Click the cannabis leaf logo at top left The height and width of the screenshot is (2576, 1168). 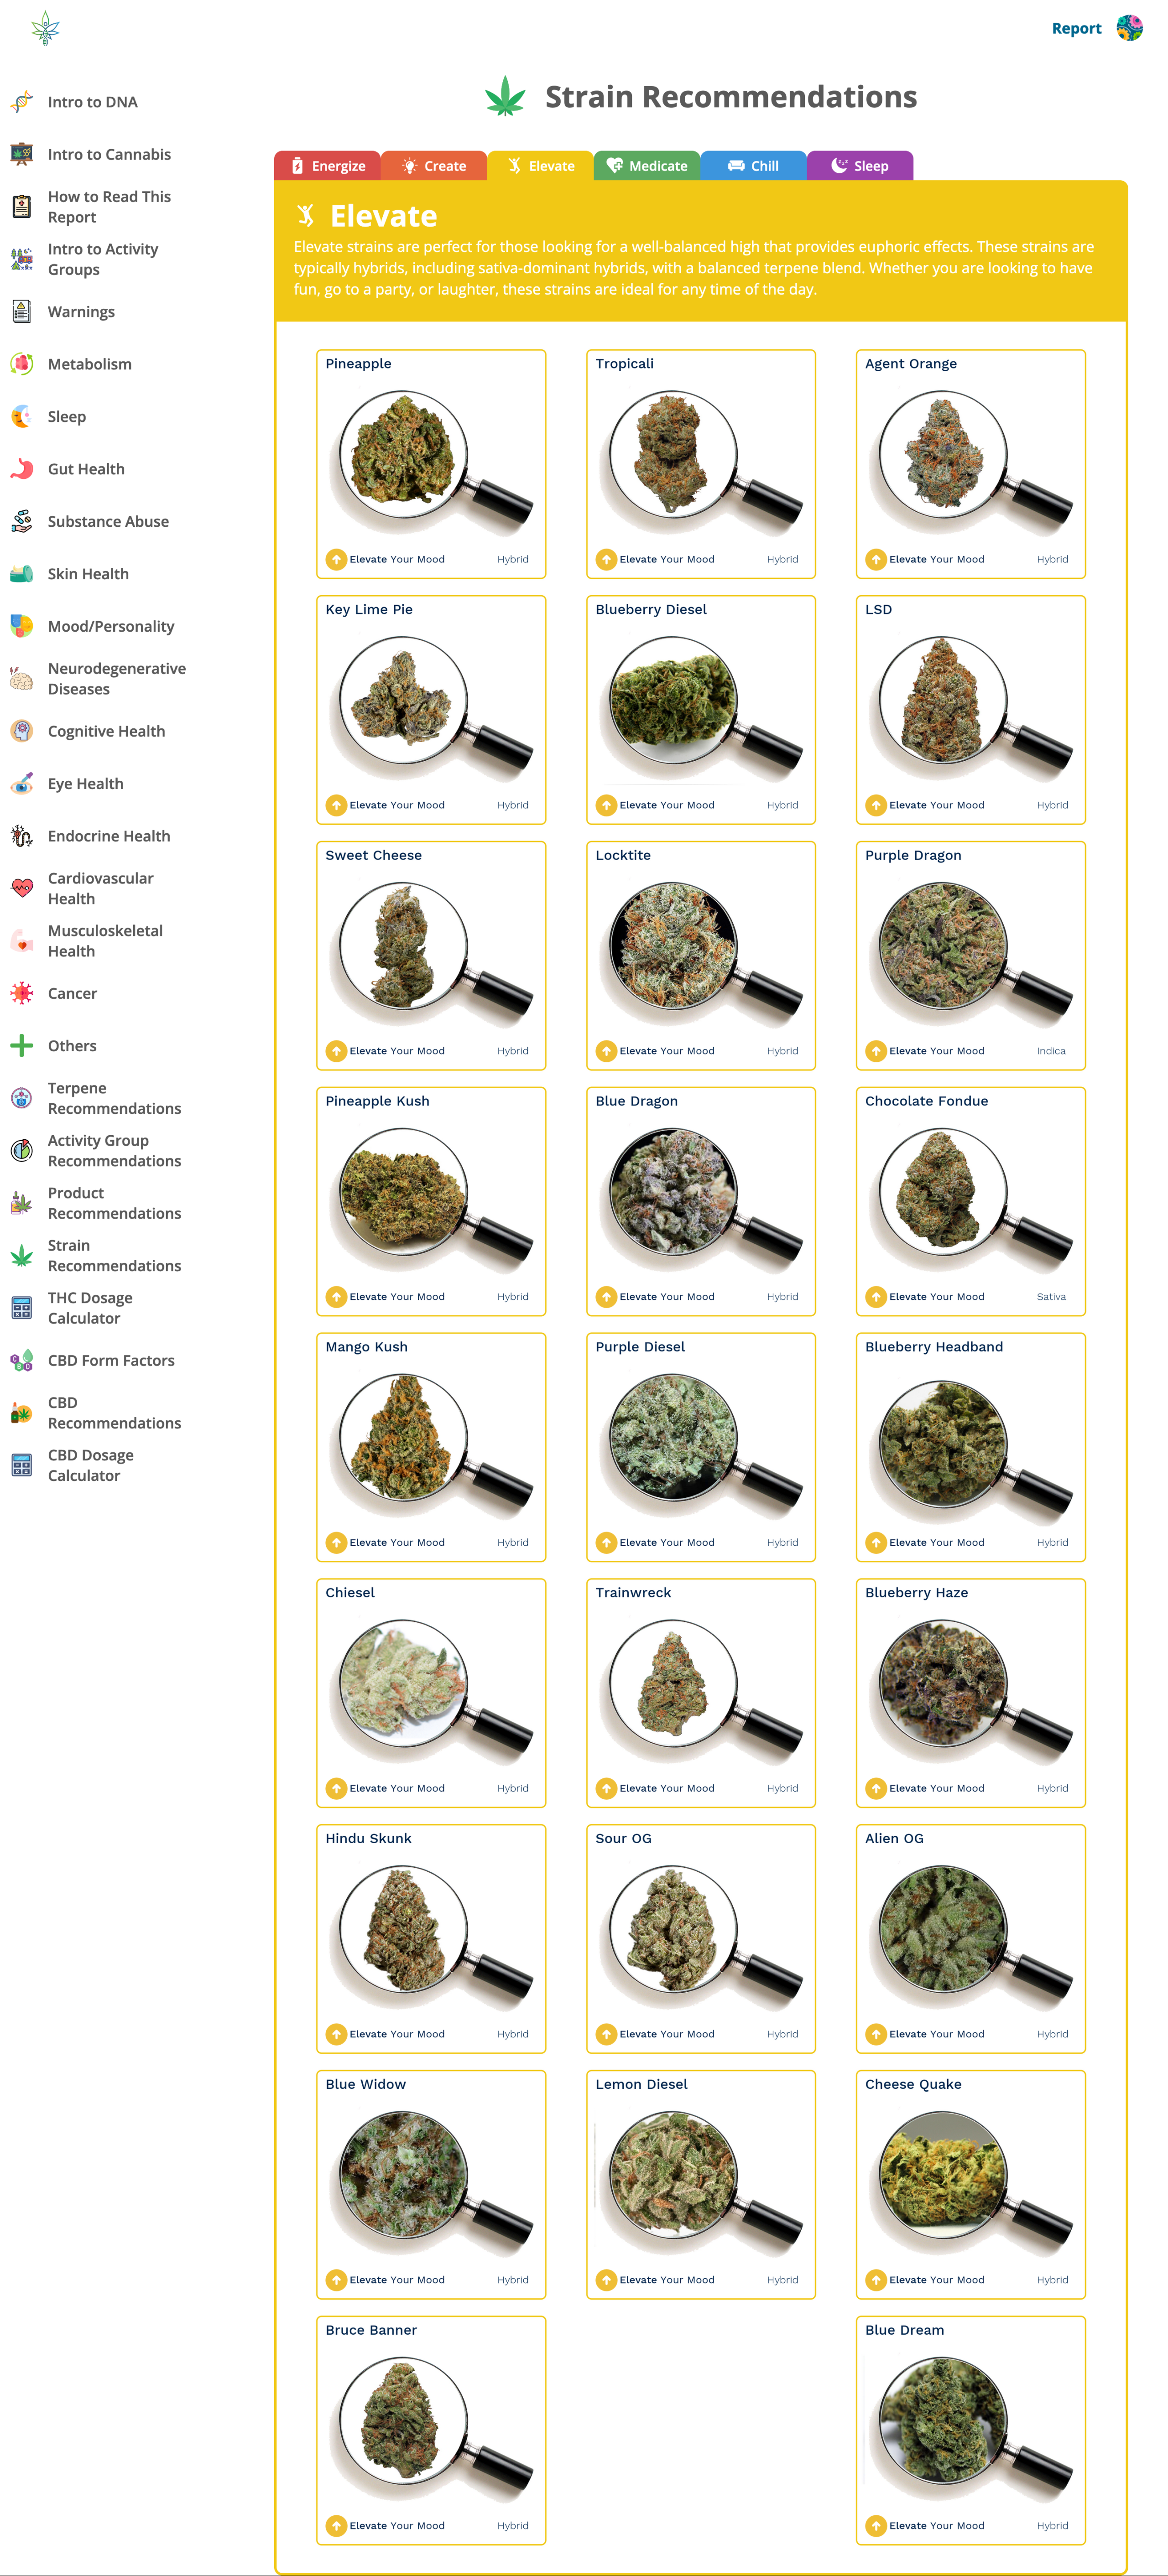tap(45, 29)
